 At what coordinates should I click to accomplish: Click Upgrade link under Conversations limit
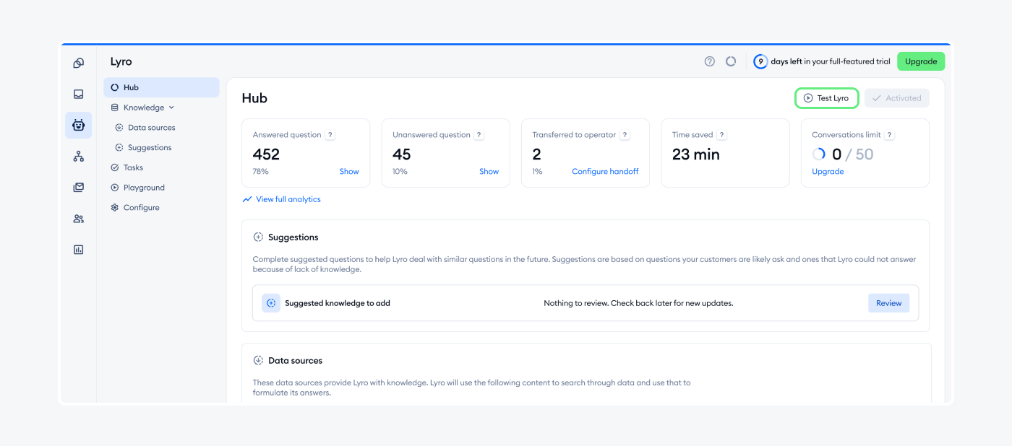(828, 172)
